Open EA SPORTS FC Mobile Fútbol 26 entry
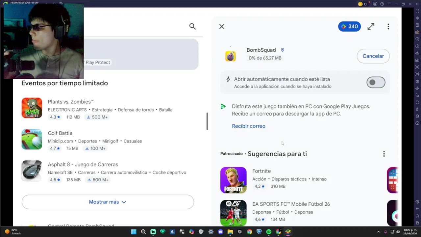 point(291,212)
